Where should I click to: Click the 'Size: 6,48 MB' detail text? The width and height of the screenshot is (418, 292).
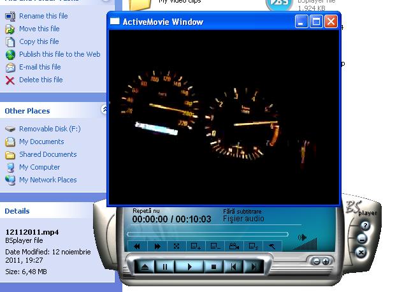tap(26, 272)
